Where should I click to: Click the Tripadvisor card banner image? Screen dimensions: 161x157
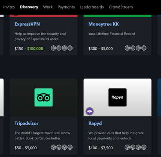(43, 97)
